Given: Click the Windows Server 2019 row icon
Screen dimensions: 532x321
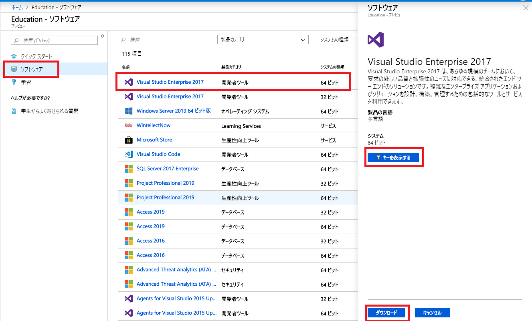Looking at the screenshot, I should 128,111.
